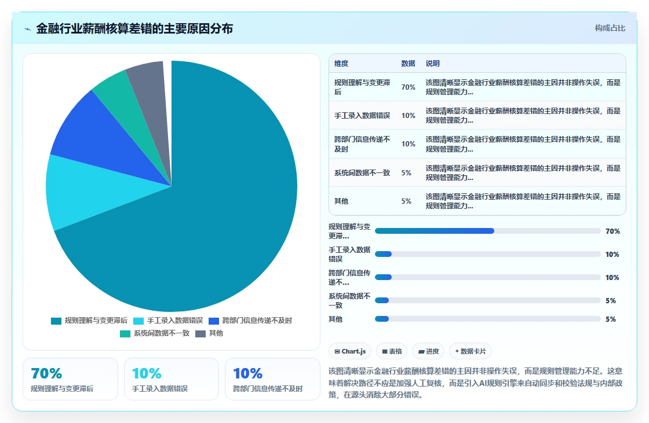Toggle the 其他 legend swatch
The image size is (649, 423).
point(200,334)
